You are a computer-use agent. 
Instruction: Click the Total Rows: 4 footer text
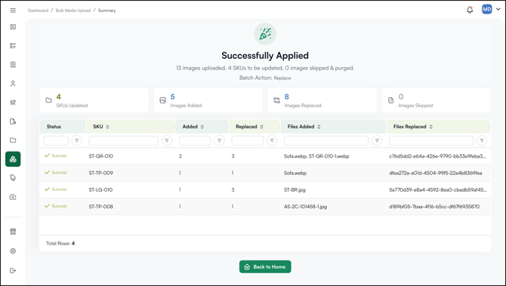click(60, 244)
